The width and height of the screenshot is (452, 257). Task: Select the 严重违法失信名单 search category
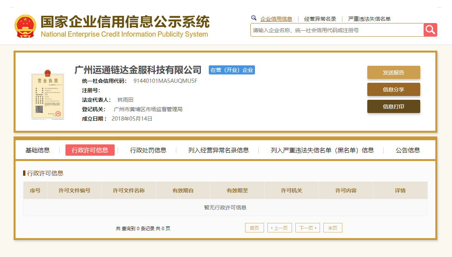coord(369,19)
